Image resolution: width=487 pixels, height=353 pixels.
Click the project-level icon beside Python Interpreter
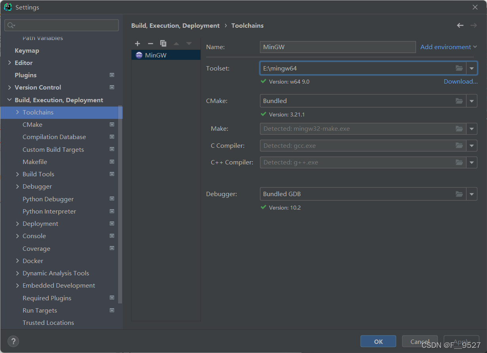click(112, 211)
